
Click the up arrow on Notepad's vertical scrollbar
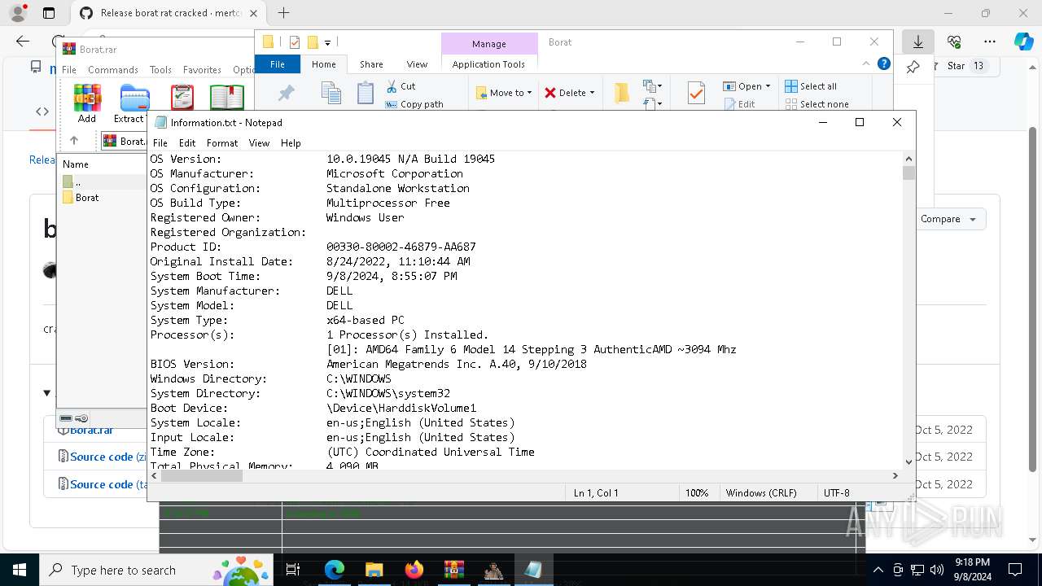(x=908, y=159)
